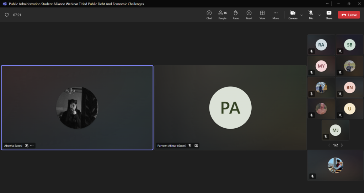Click the 1/2 page indicator

pyautogui.click(x=336, y=145)
